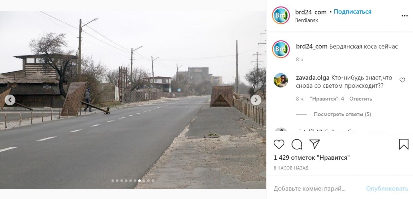The image size is (413, 199).
Task: Reply to comment via 'Ответить'
Action: pos(361,99)
